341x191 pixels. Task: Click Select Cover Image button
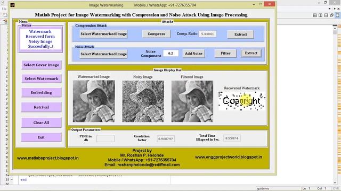coord(42,65)
